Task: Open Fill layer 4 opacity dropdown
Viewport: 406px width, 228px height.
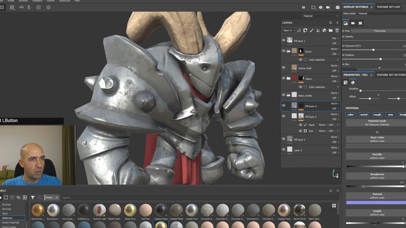Action: (336, 109)
